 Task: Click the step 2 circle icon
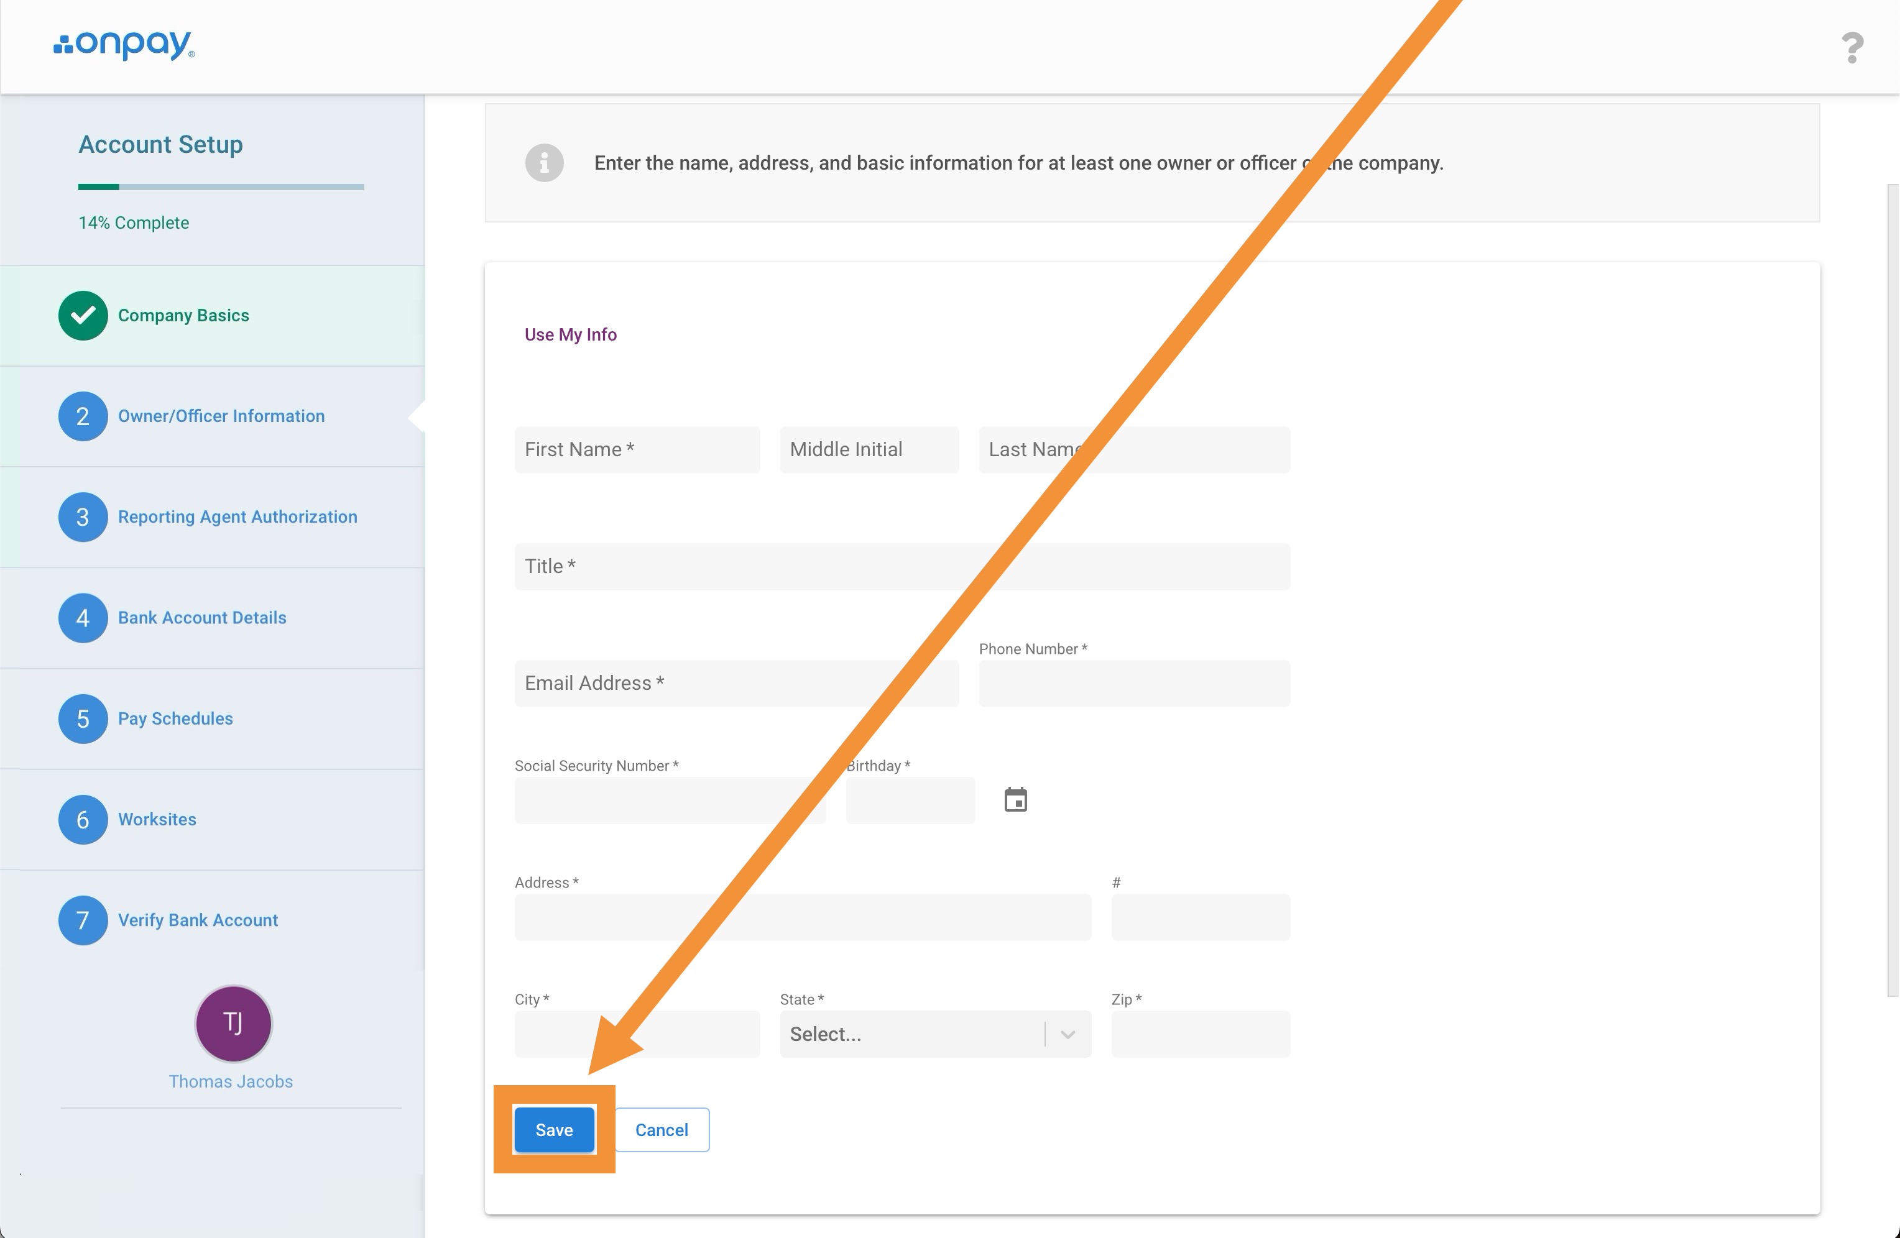pyautogui.click(x=83, y=416)
